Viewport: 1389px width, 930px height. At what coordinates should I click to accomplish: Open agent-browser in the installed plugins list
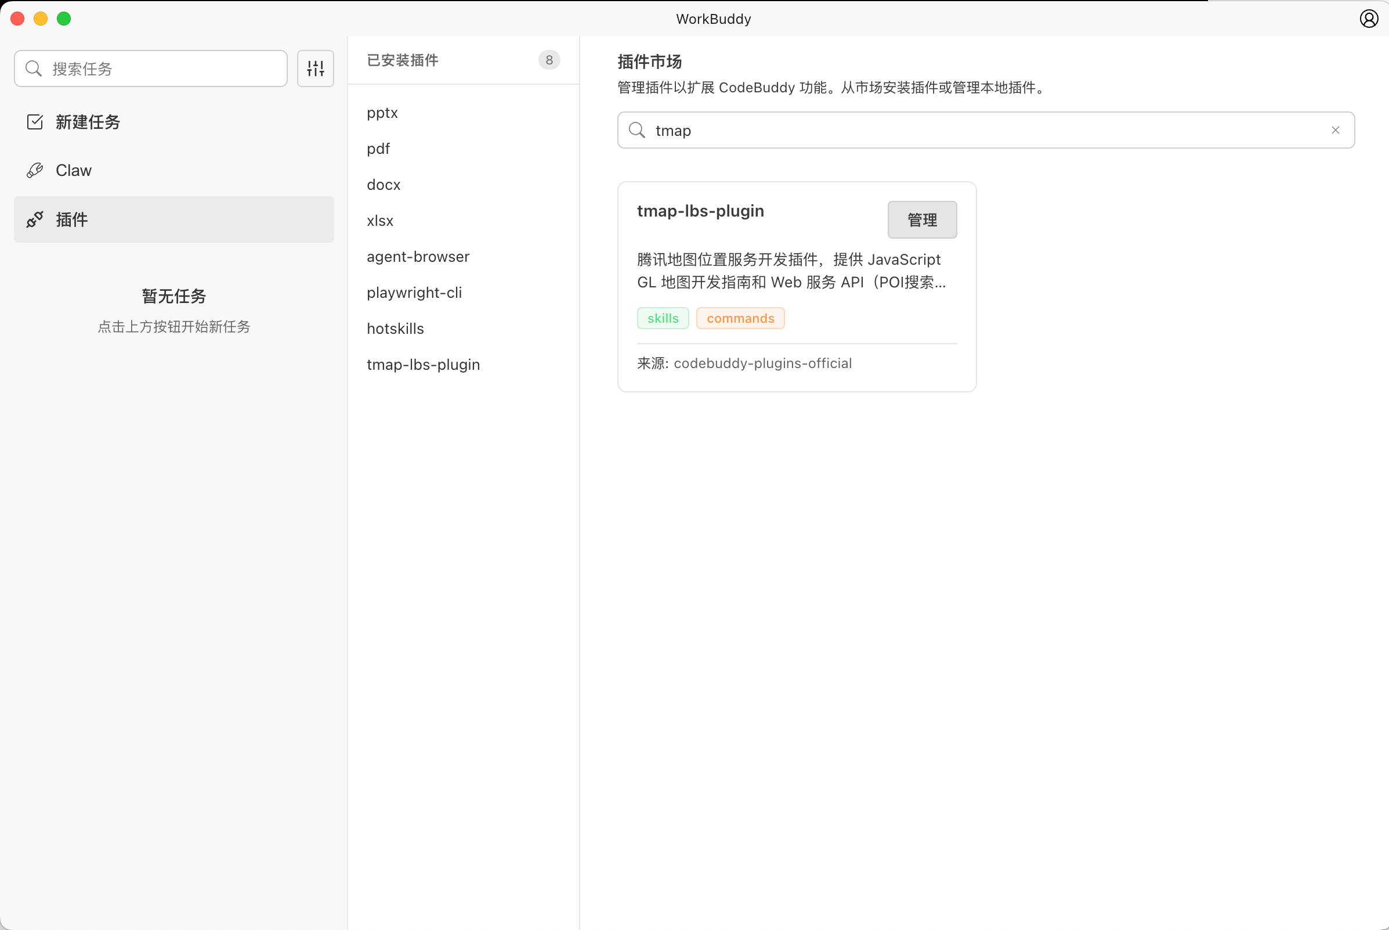coord(418,256)
